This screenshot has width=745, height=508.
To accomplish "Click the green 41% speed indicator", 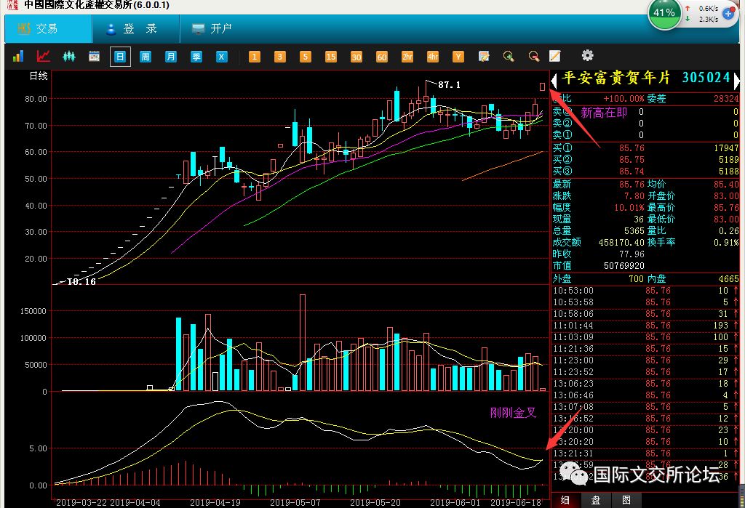I will coord(664,13).
